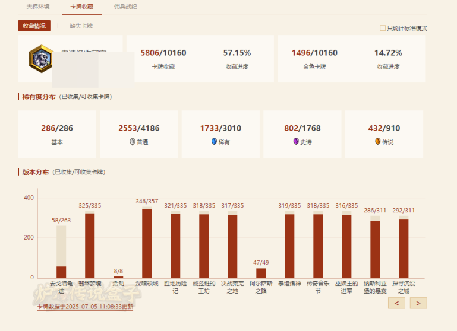Screen dimensions: 457x331
Task: Click the 阿尔萨斯之路 47/49 bar
Action: tap(261, 273)
